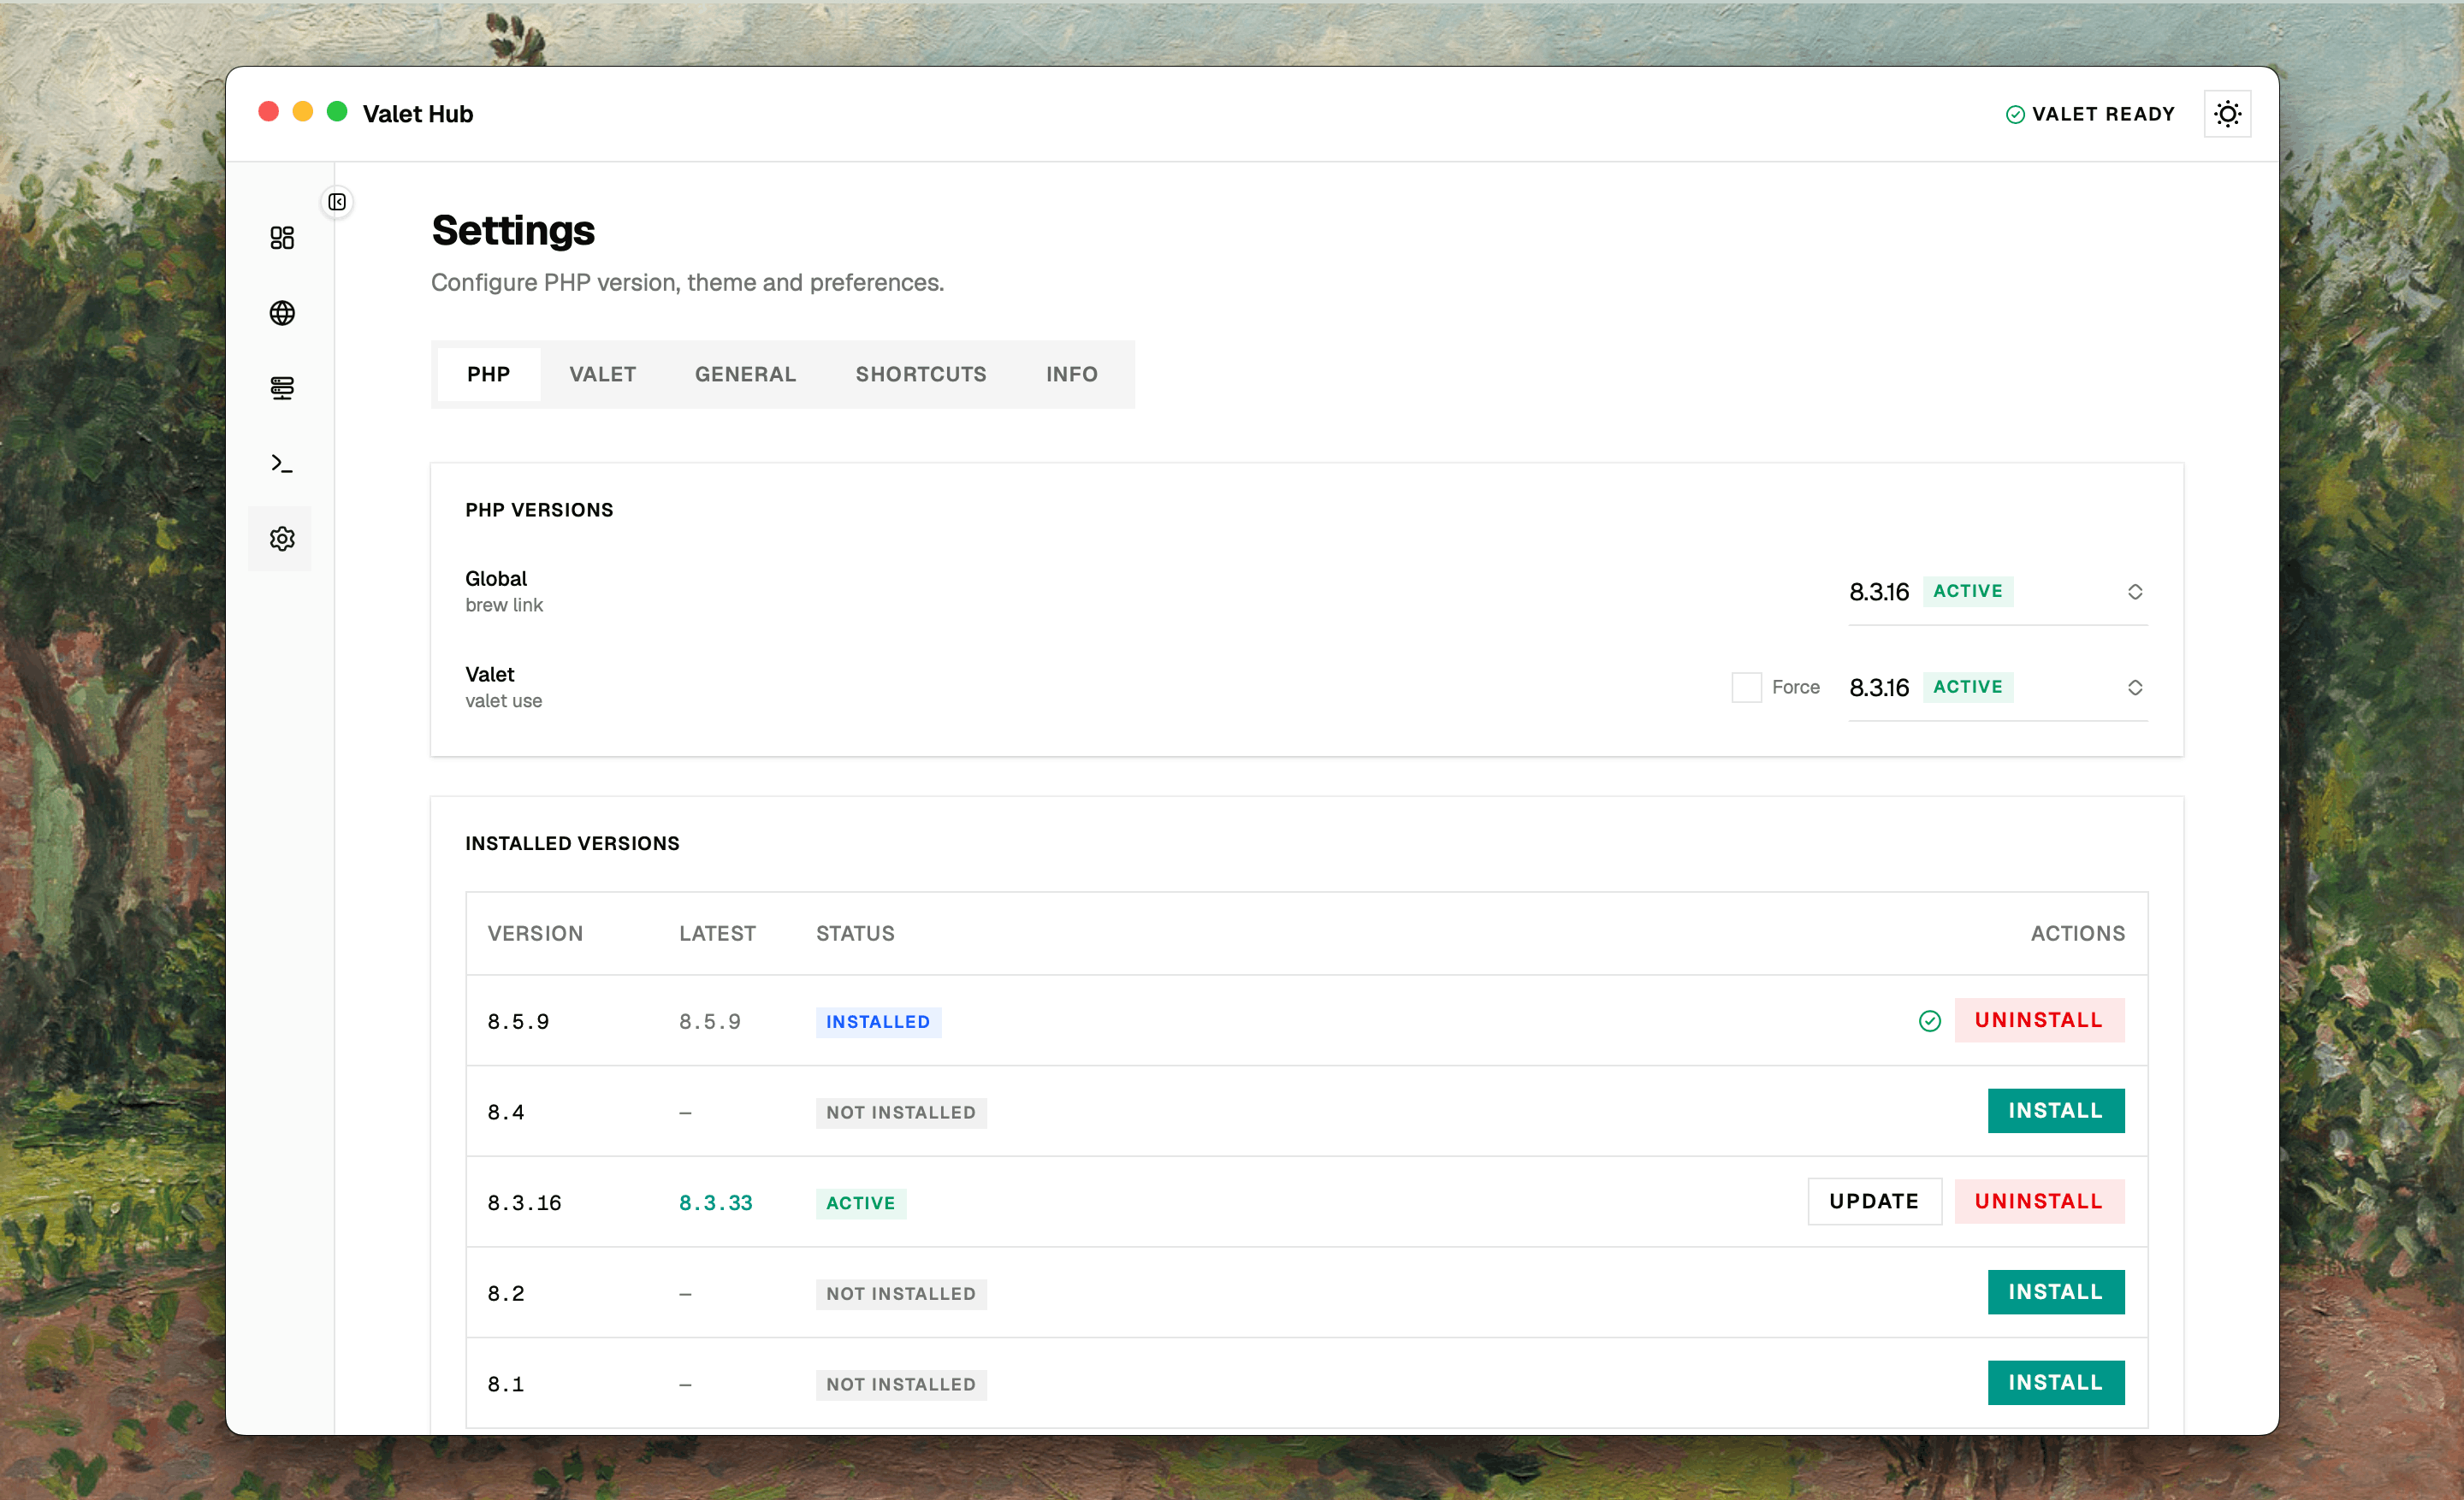2464x1500 pixels.
Task: Uninstall PHP version 8.5.9
Action: tap(2039, 1020)
